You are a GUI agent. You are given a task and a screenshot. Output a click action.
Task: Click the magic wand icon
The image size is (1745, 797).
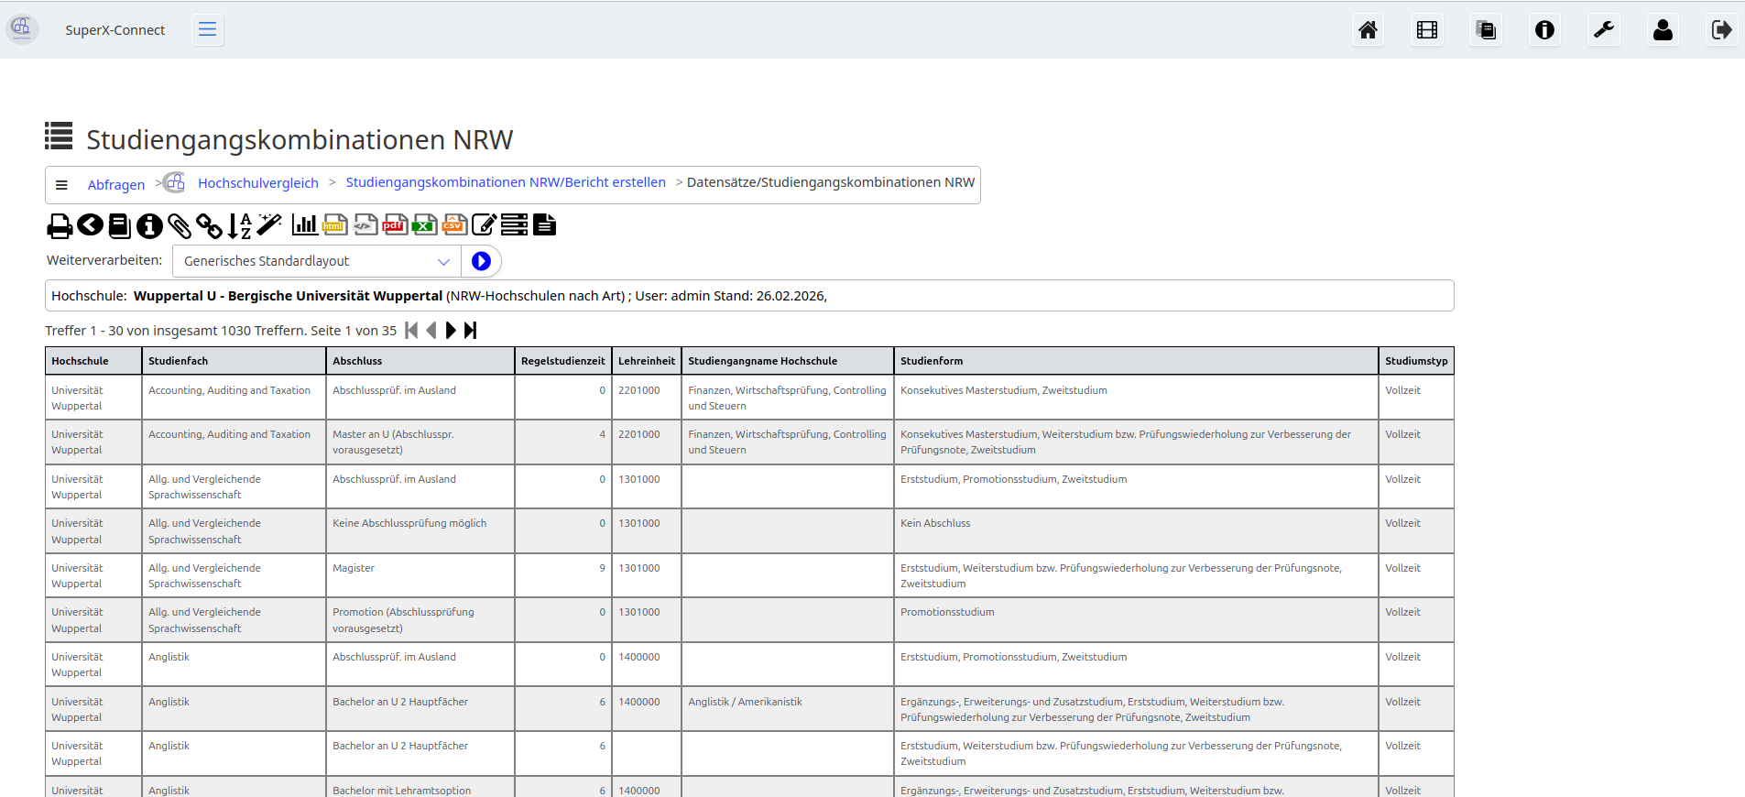pyautogui.click(x=269, y=224)
